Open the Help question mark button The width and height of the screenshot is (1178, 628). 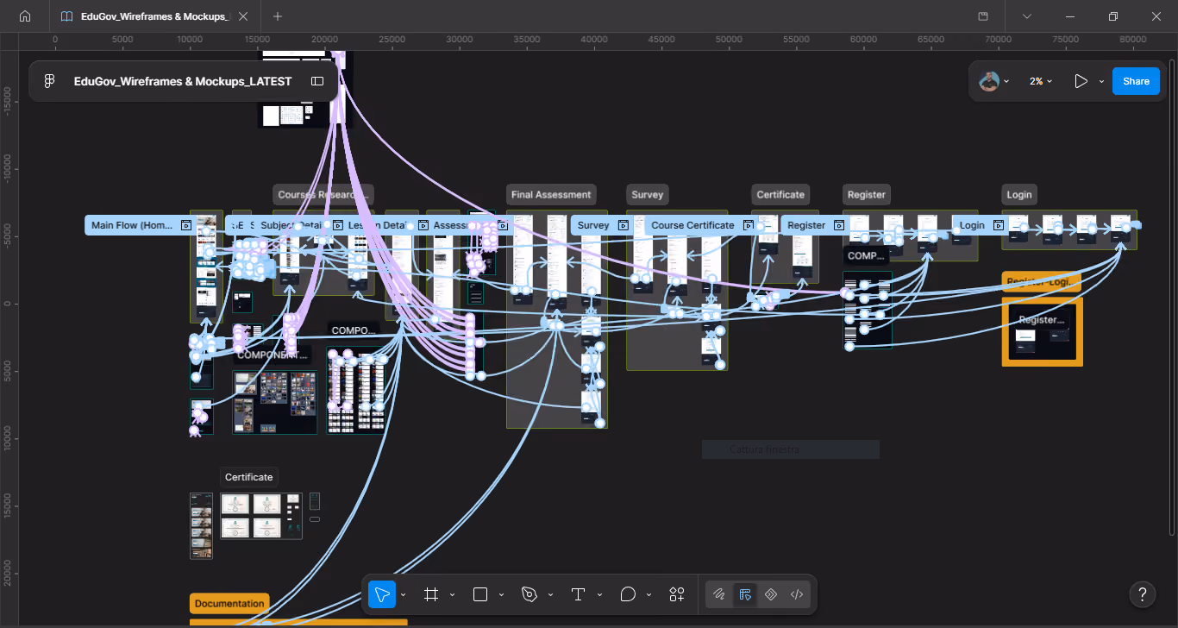tap(1143, 594)
